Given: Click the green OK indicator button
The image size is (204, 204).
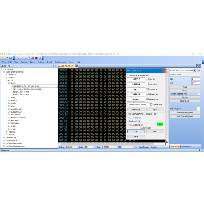Looking at the screenshot, I should [x=160, y=124].
